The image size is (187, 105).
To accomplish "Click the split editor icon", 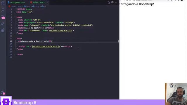I will coord(112,2).
